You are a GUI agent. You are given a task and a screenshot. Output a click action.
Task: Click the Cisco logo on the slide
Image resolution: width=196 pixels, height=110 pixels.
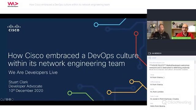click(14, 28)
